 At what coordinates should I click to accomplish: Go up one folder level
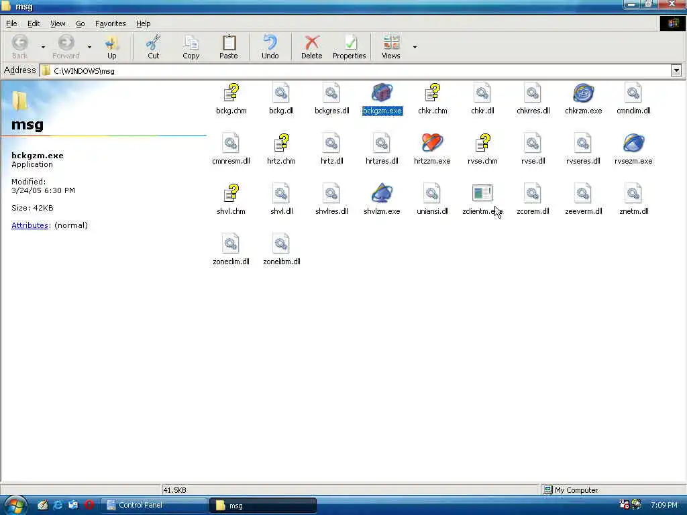coord(112,46)
